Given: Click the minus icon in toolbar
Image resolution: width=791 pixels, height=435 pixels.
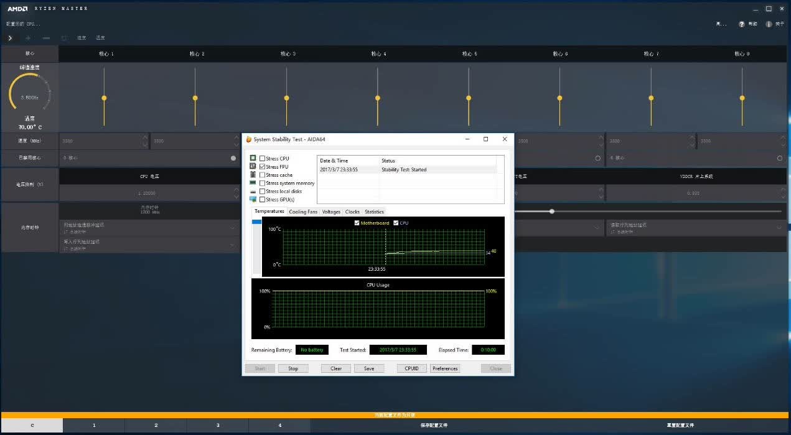Looking at the screenshot, I should pos(46,38).
